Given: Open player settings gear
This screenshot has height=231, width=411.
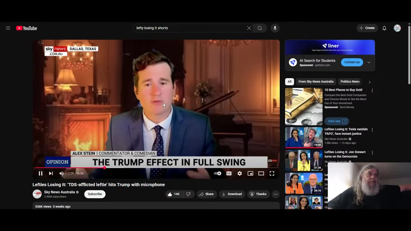Looking at the screenshot, I should [x=240, y=173].
